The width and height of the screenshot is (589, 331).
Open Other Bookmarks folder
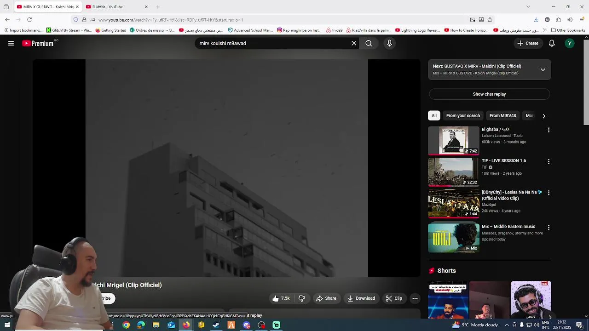pyautogui.click(x=568, y=30)
